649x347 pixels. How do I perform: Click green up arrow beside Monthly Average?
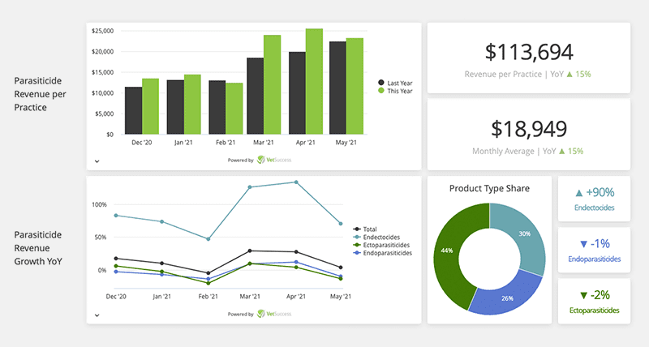pos(569,151)
